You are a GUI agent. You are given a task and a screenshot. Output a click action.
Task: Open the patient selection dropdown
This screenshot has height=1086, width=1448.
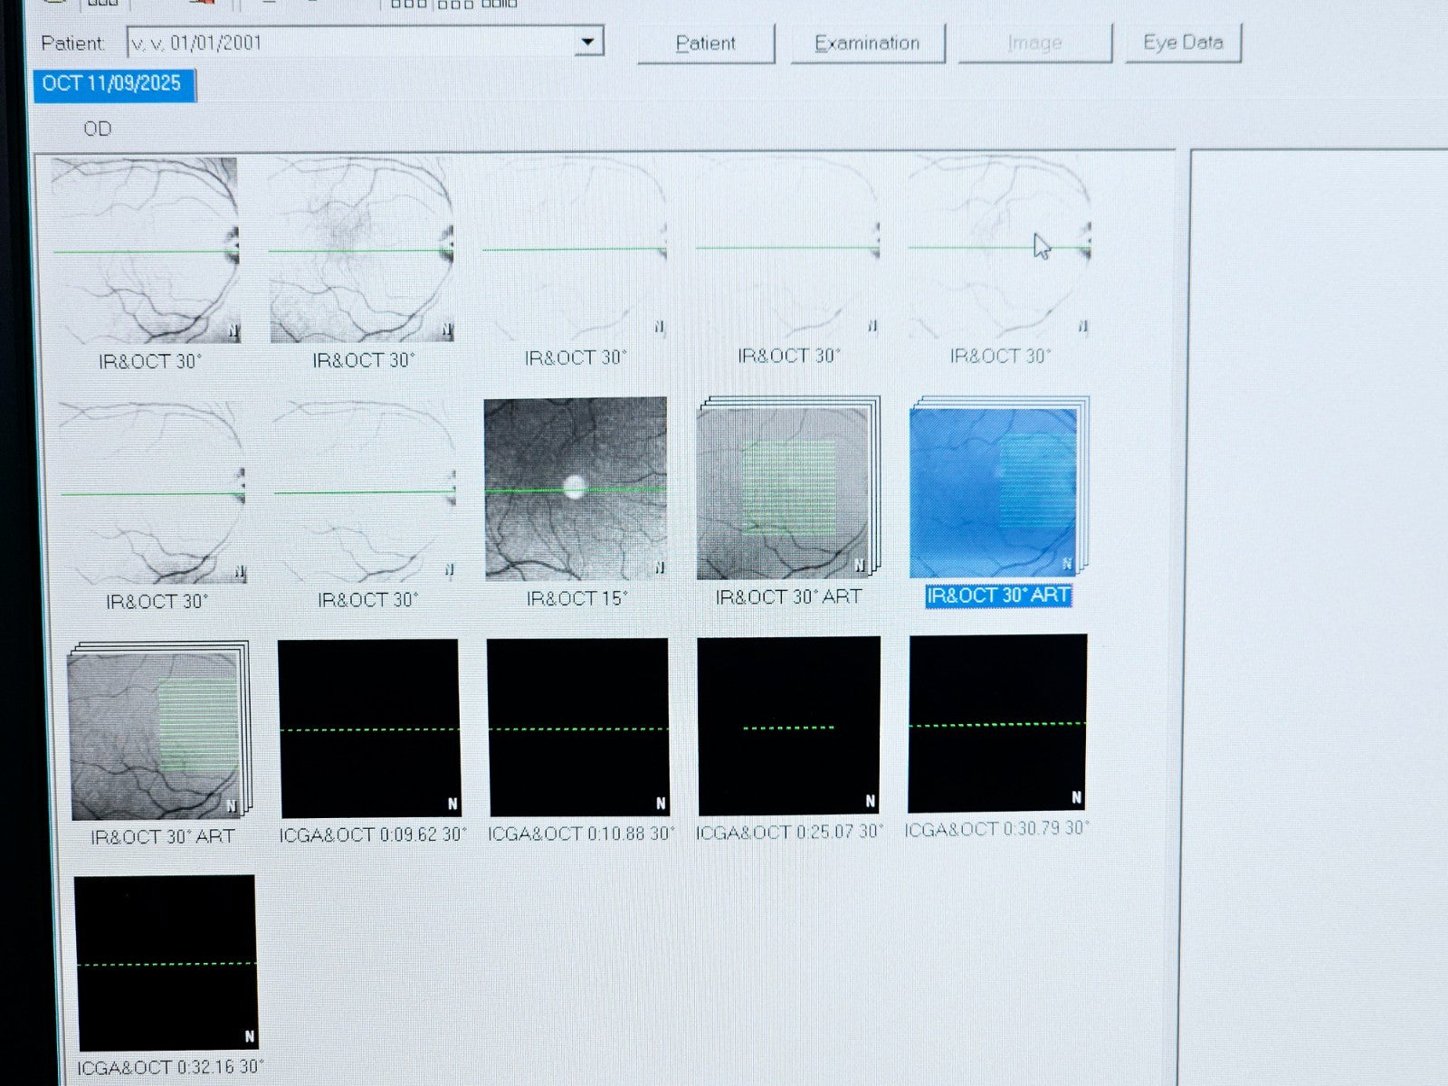589,42
